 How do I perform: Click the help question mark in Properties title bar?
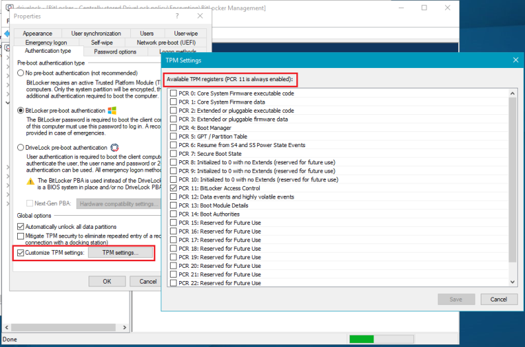pyautogui.click(x=177, y=15)
